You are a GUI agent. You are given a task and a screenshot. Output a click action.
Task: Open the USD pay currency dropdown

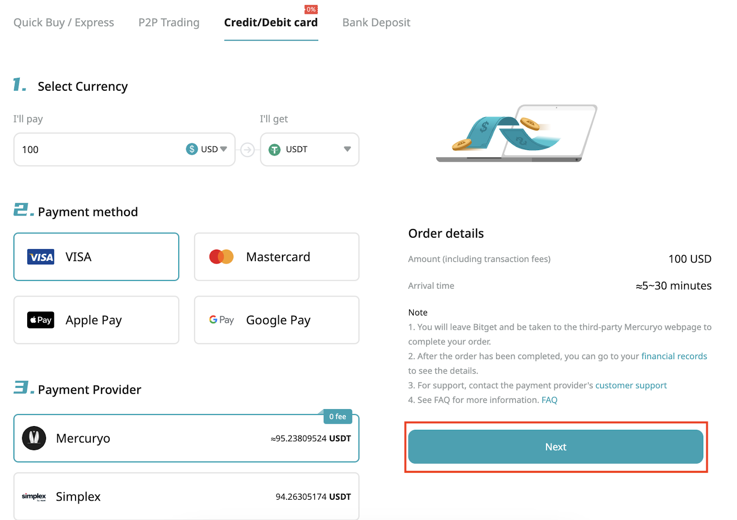pos(206,149)
